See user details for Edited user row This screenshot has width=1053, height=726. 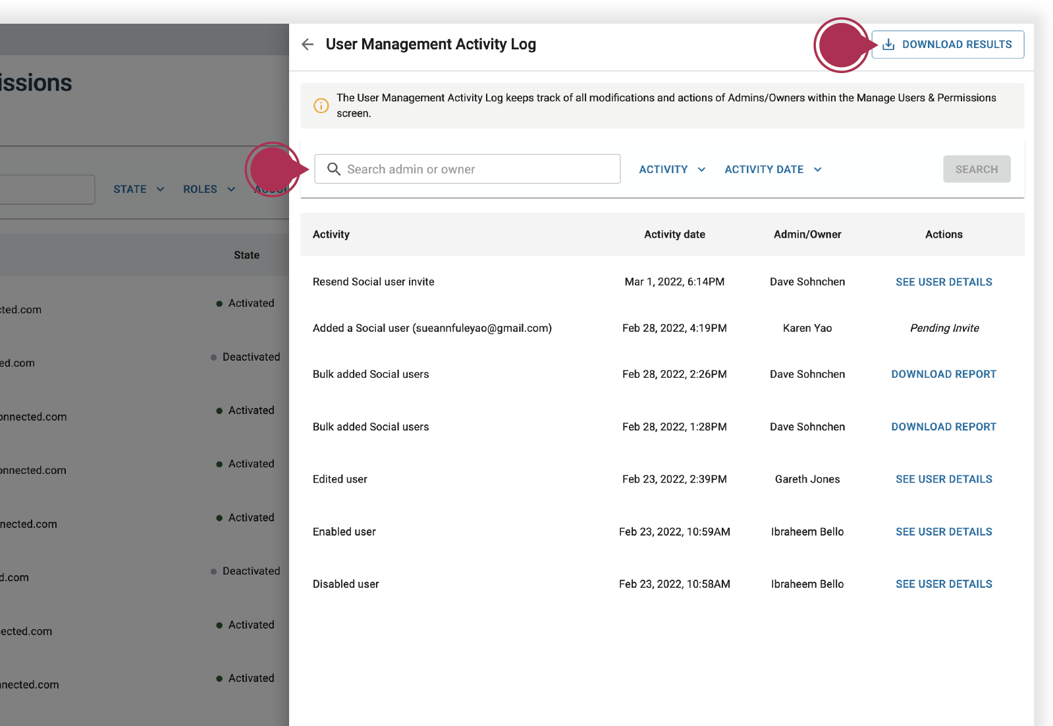click(944, 479)
